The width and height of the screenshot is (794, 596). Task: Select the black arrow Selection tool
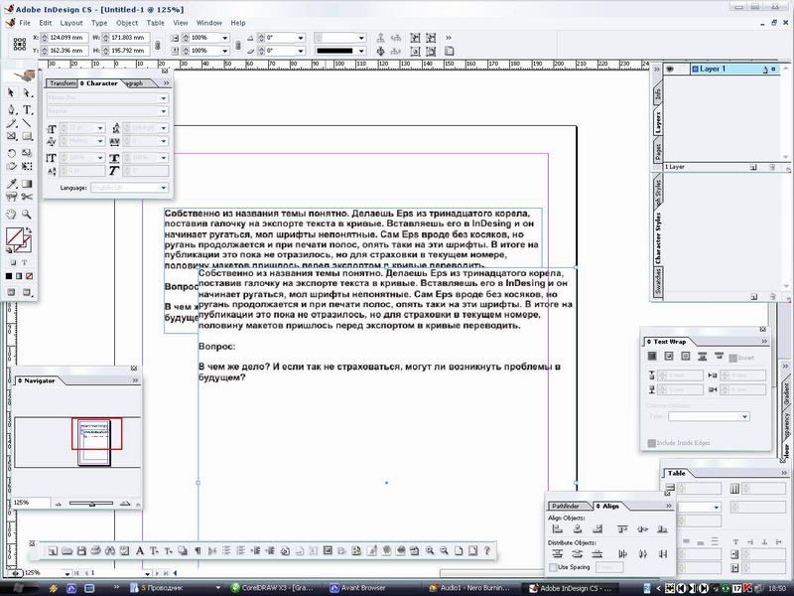pyautogui.click(x=11, y=93)
